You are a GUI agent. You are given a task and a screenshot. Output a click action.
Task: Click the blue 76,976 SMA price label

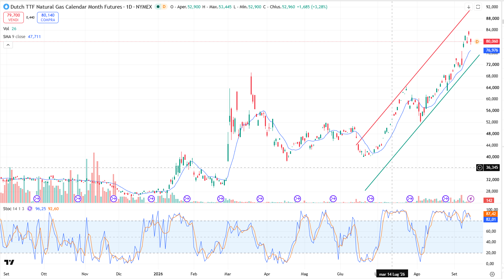point(492,50)
